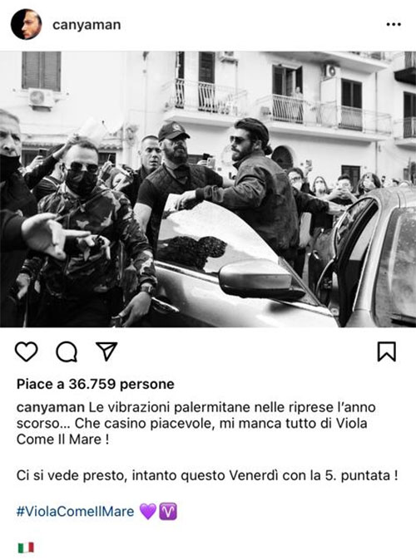Tap the black-and-white crowd photo
The width and height of the screenshot is (416, 560).
[208, 189]
